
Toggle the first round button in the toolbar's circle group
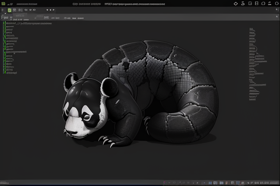tap(26, 10)
